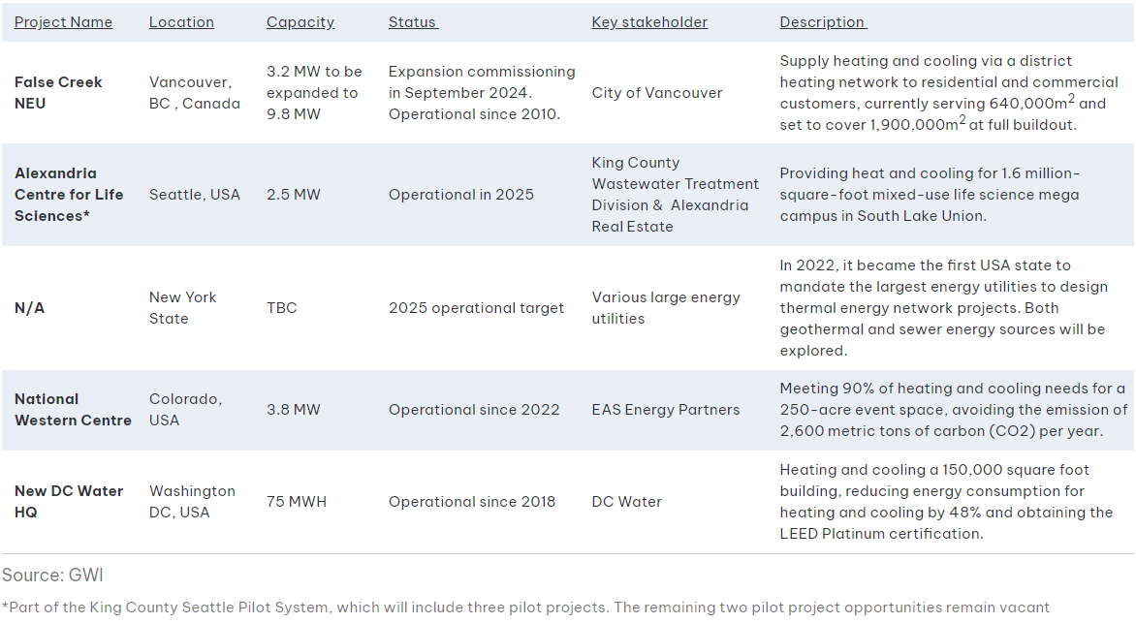
Task: Select the Vancouver, BC, Canada location cell
Action: (x=194, y=93)
